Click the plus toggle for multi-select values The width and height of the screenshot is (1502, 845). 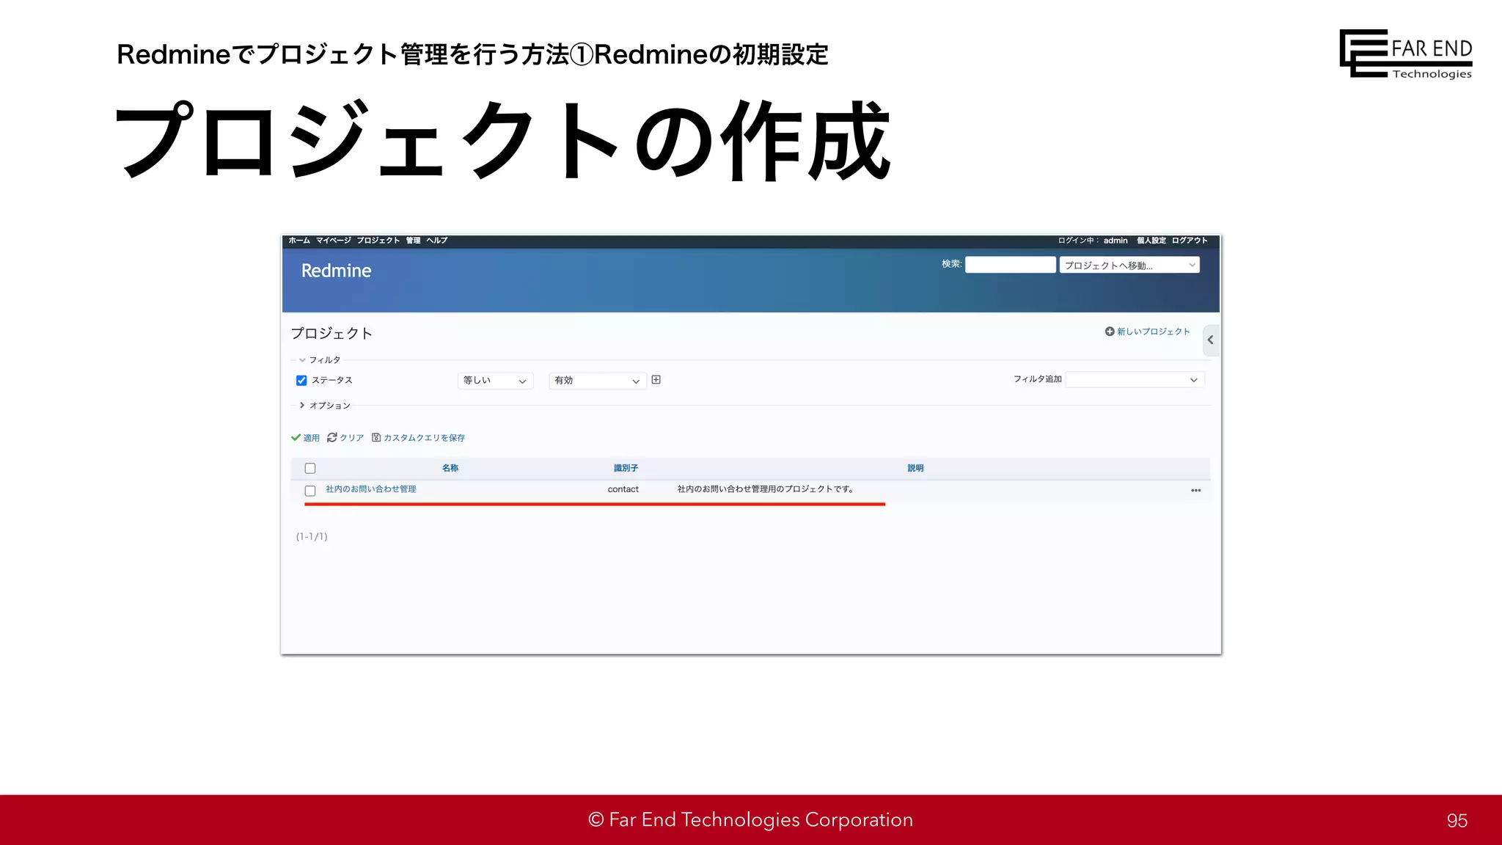[656, 380]
